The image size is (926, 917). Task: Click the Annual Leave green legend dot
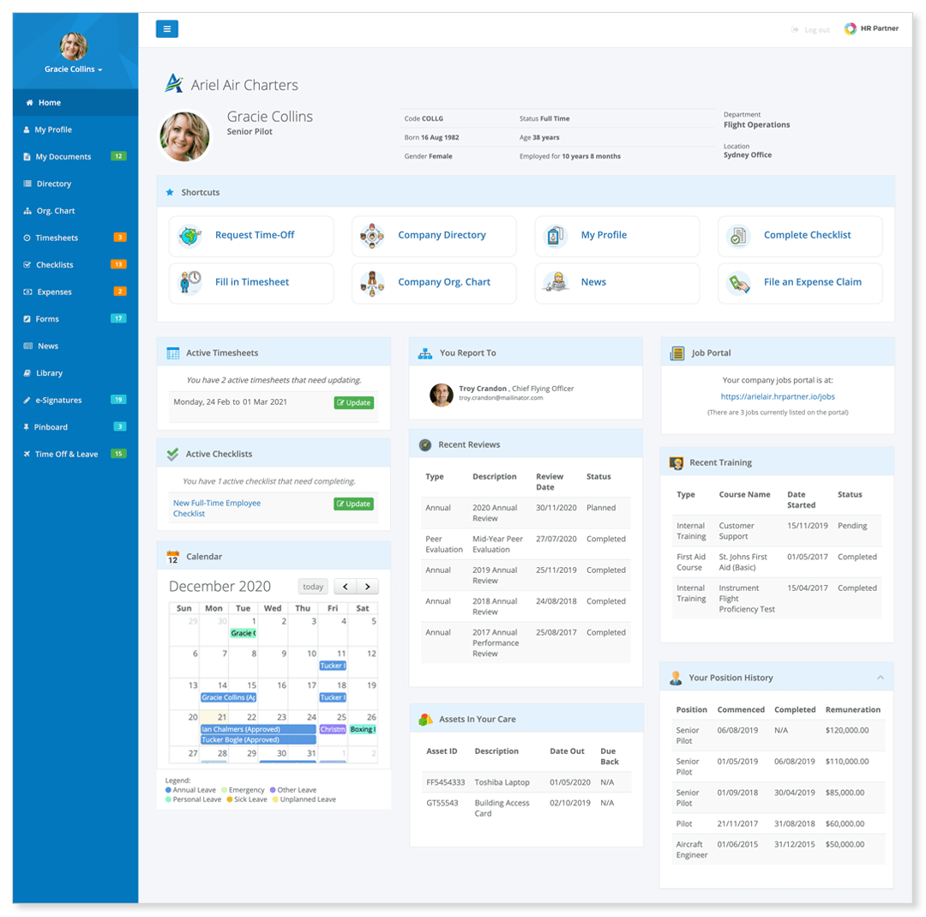[x=169, y=790]
